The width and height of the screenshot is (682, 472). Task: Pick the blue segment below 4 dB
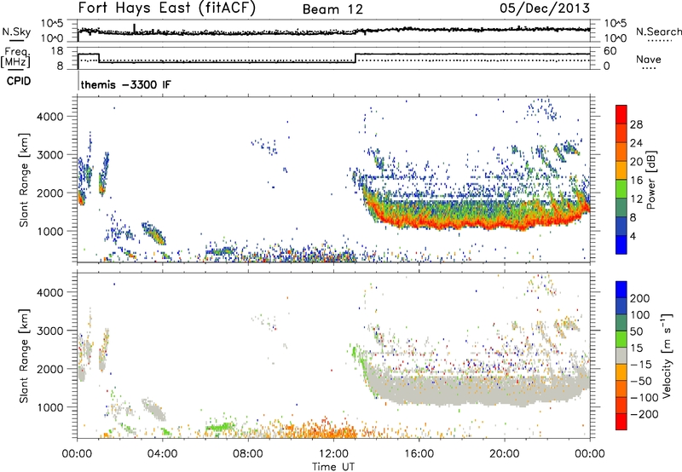(621, 245)
